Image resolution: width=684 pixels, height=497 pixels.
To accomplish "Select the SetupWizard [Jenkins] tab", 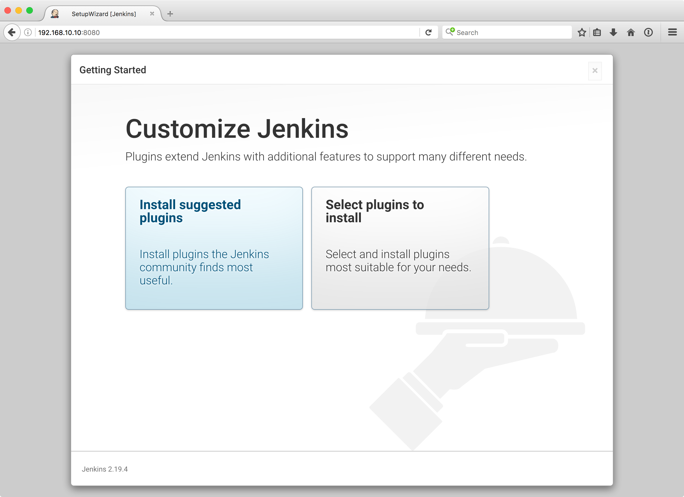I will click(103, 14).
